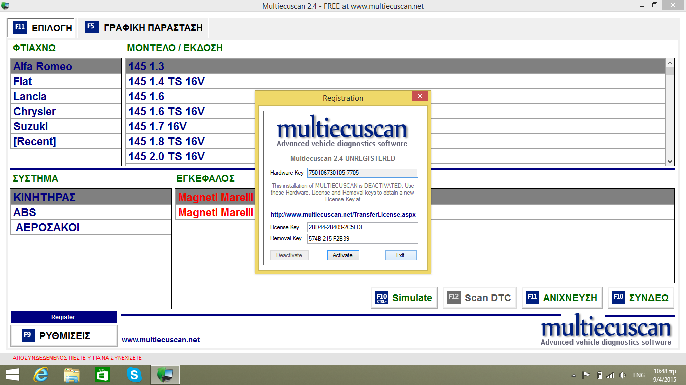Select ABS system
This screenshot has width=686, height=385.
(90, 212)
